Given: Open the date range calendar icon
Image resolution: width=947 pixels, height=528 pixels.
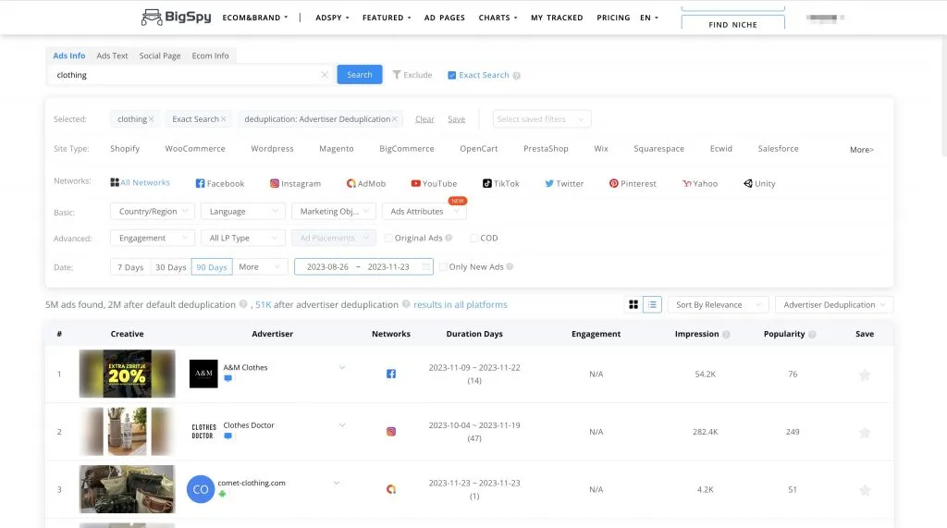Looking at the screenshot, I should pos(426,267).
